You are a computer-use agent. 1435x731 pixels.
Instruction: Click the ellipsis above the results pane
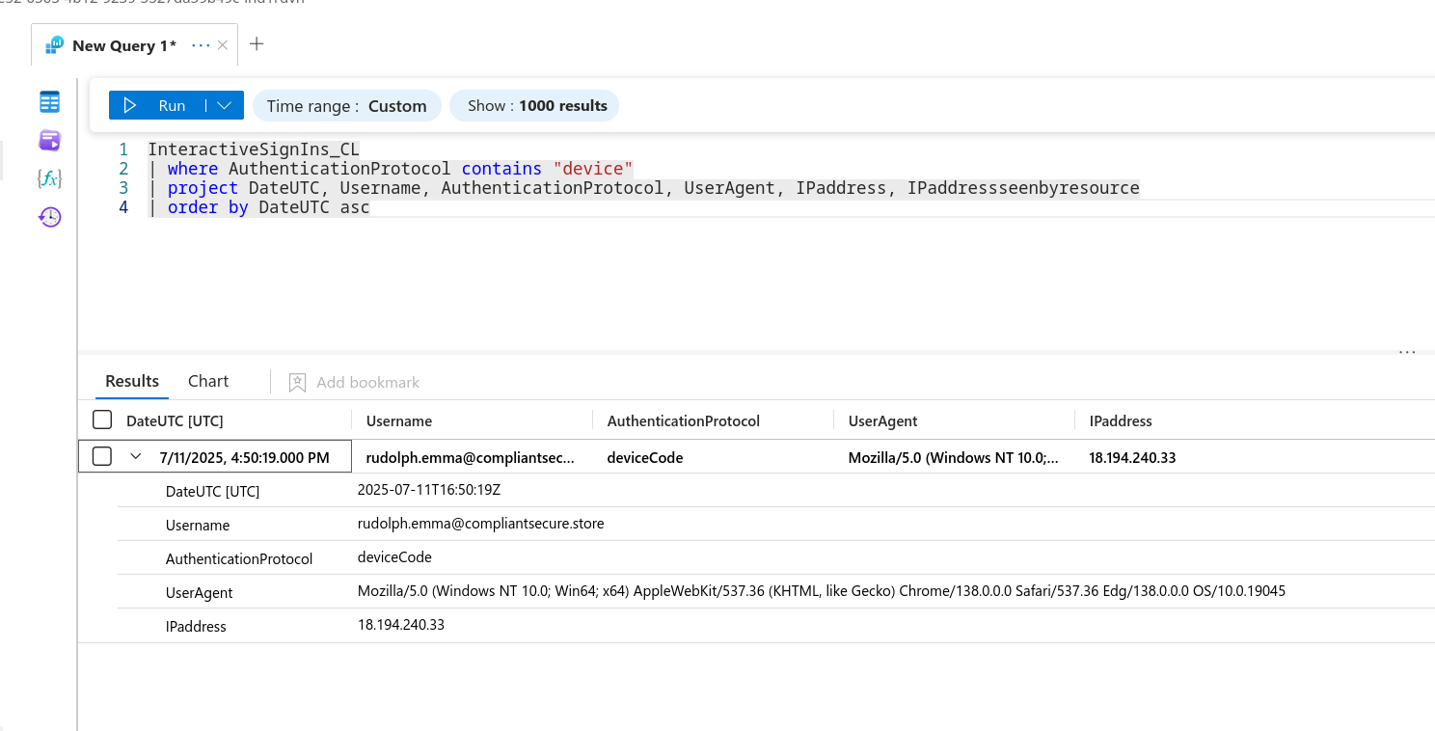pos(1407,353)
